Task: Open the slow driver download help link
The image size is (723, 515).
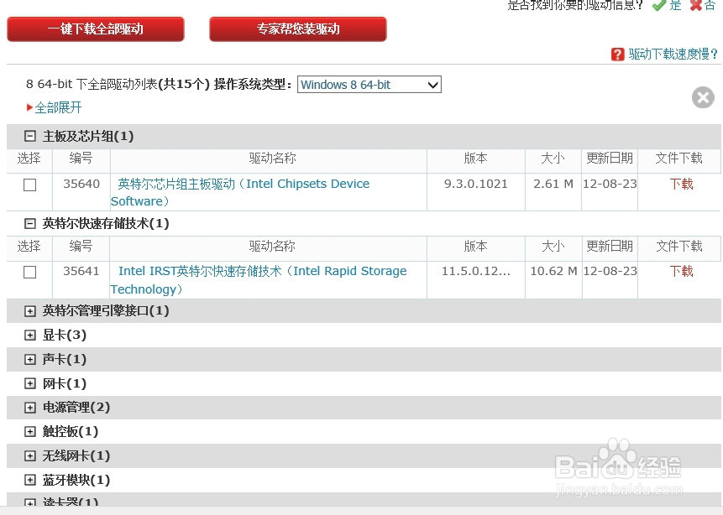Action: coord(673,55)
